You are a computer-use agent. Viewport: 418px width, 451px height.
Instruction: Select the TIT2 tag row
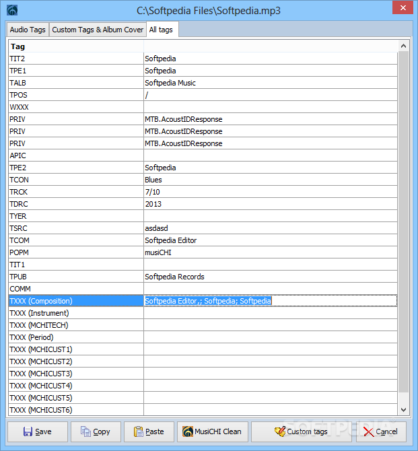click(x=203, y=59)
